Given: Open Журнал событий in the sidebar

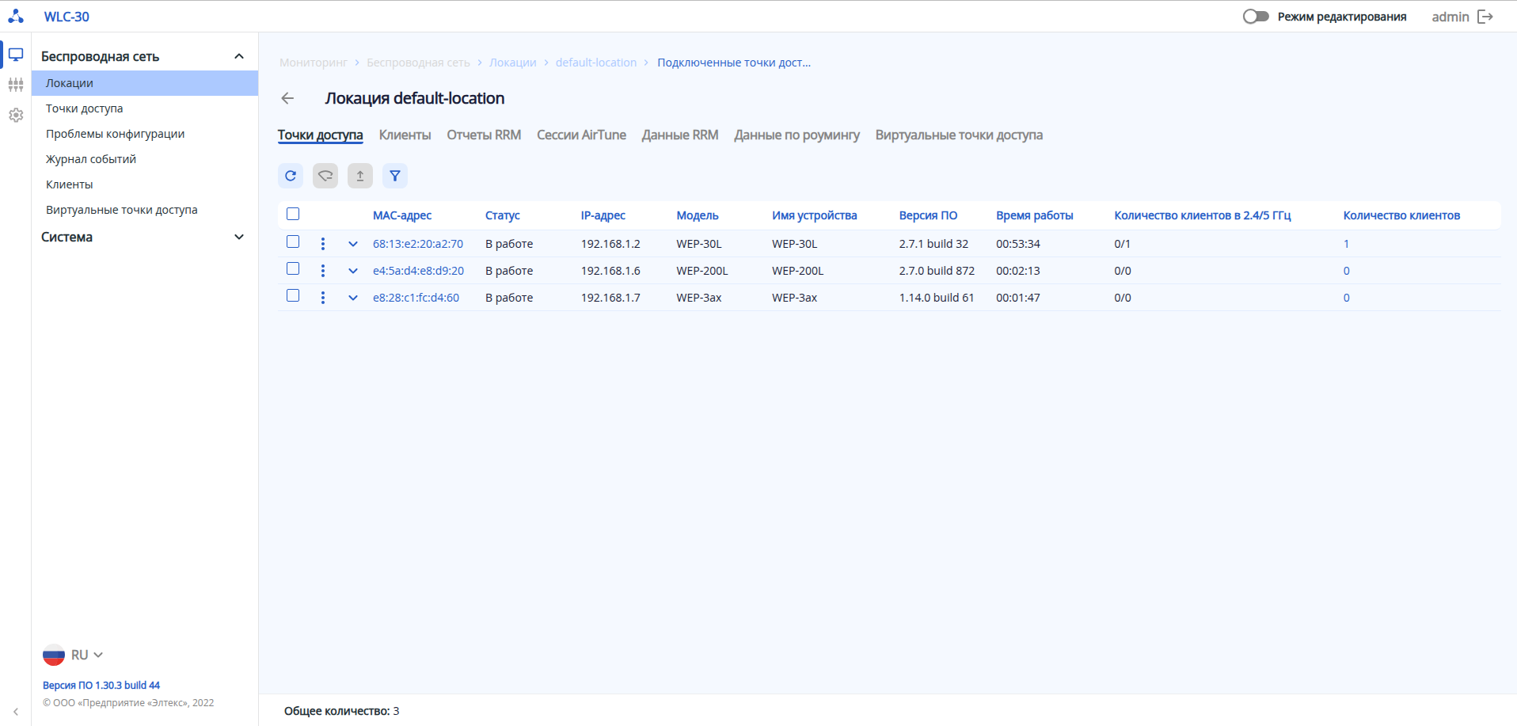Looking at the screenshot, I should coord(91,159).
